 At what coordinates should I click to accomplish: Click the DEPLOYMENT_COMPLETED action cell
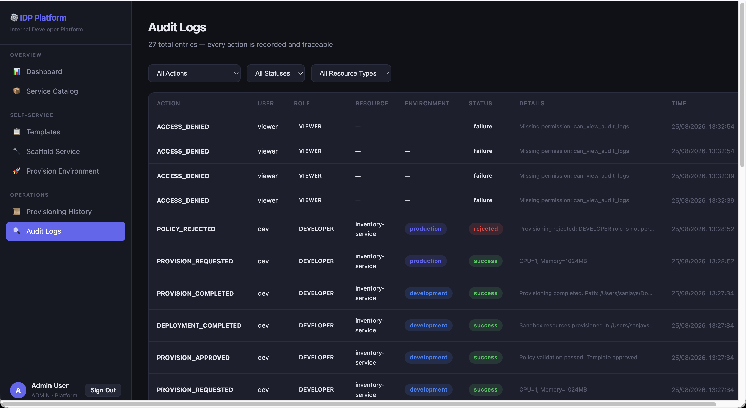pos(199,326)
